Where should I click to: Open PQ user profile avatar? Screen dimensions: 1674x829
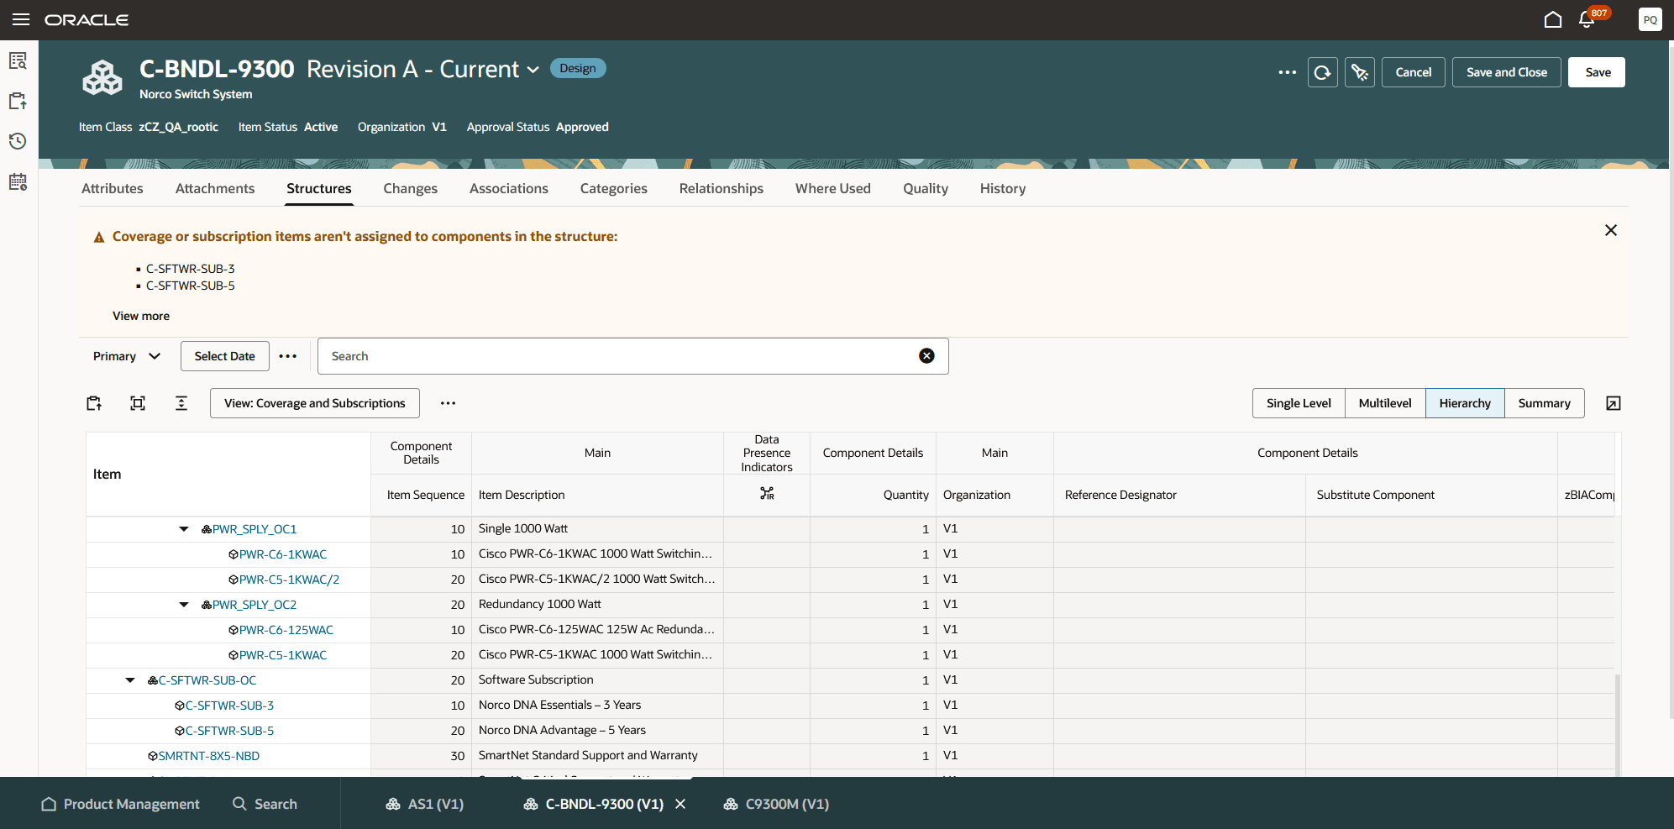tap(1650, 19)
